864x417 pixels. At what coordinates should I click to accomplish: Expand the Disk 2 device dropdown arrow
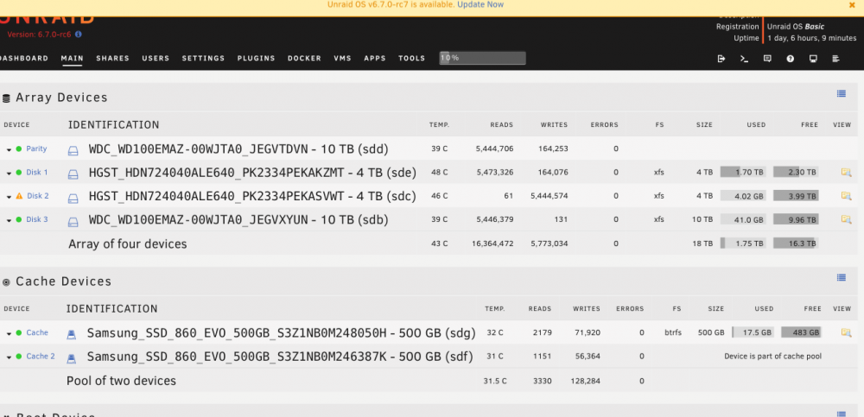(x=10, y=197)
